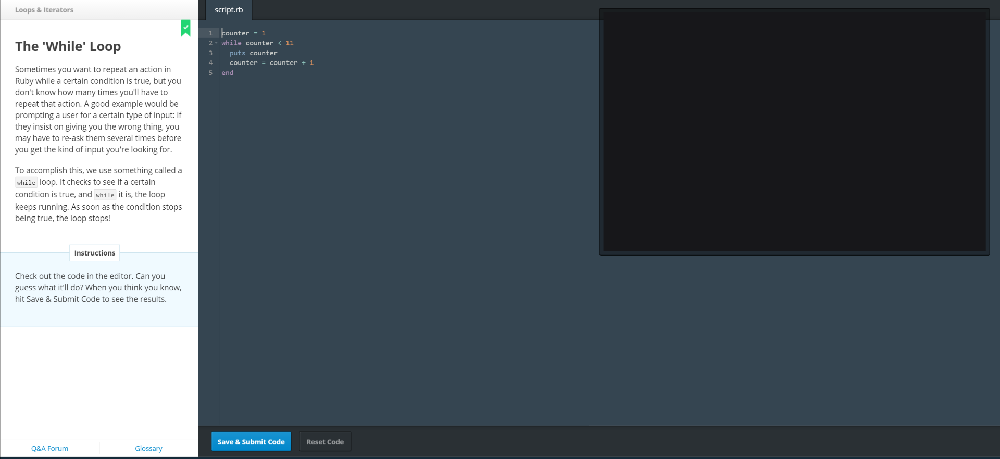The width and height of the screenshot is (1000, 459).
Task: Click line number 5 in the gutter
Action: (x=210, y=73)
